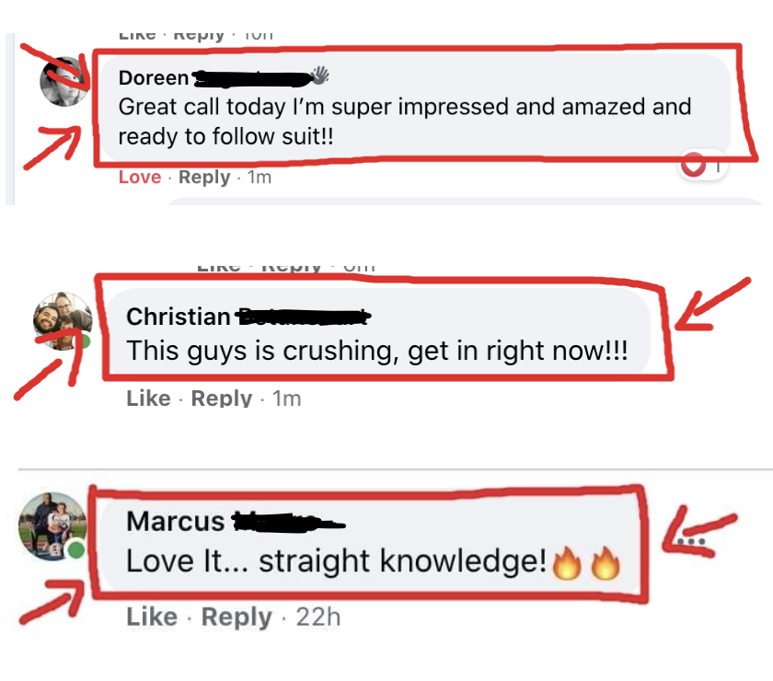Reply to Doreen's comment
The height and width of the screenshot is (681, 773).
pos(204,177)
